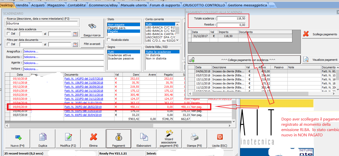Select 'Non in distinta' option
339x156 pixels.
coord(162,58)
